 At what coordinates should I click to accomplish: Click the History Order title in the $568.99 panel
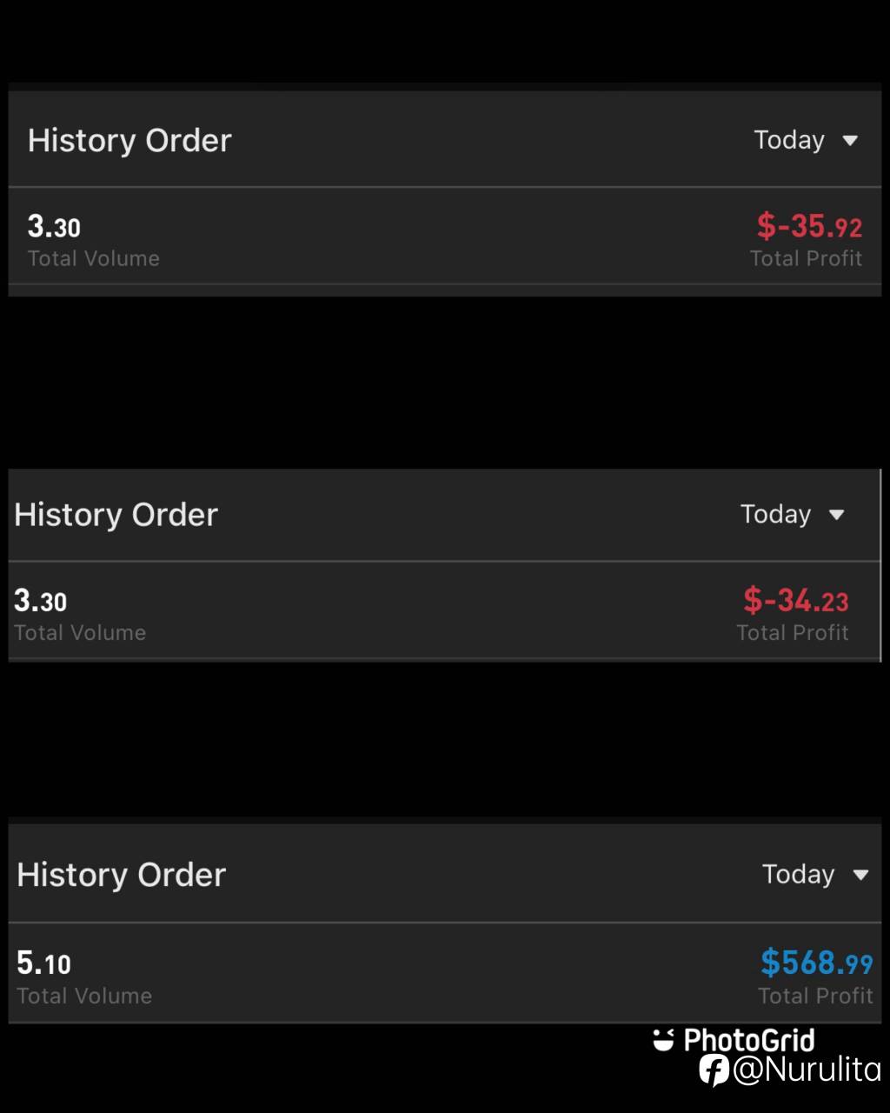(x=121, y=875)
